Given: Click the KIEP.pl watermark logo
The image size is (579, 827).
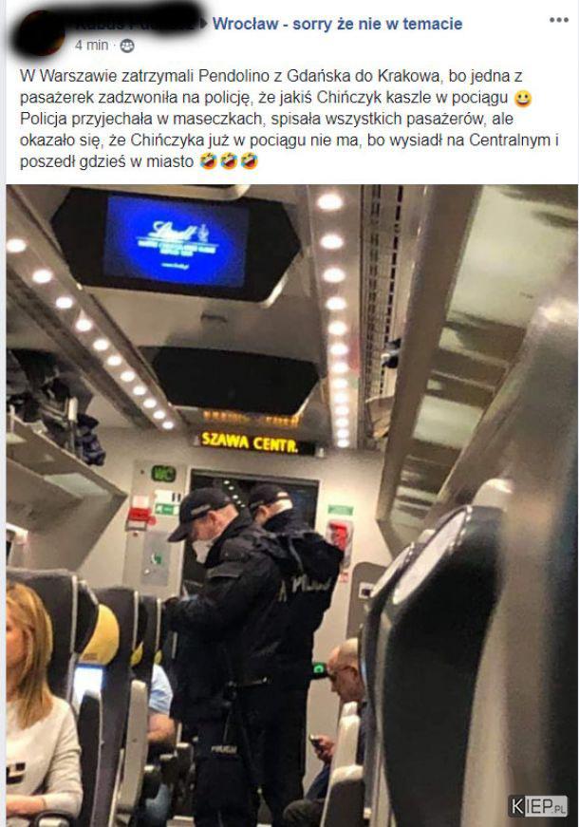Looking at the screenshot, I should 537,806.
